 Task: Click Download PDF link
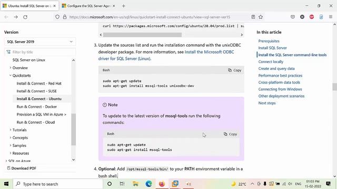22,168
